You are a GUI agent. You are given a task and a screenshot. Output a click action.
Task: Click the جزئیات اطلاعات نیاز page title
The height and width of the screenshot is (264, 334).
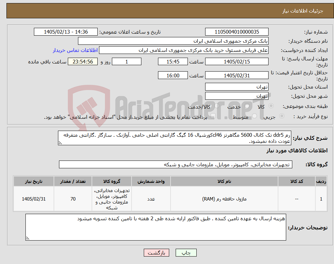pyautogui.click(x=303, y=11)
